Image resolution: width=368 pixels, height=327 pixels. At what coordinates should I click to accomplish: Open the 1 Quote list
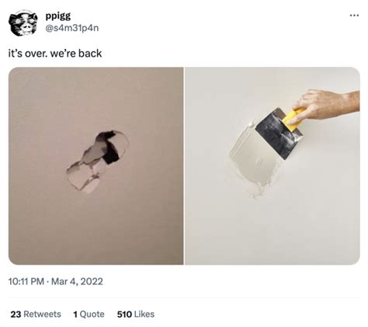tap(89, 314)
